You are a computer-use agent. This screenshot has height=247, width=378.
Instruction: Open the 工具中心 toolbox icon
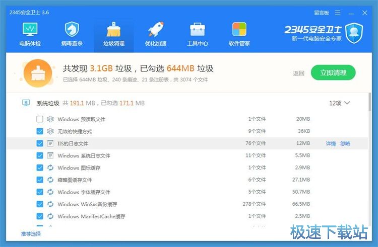[x=198, y=29]
